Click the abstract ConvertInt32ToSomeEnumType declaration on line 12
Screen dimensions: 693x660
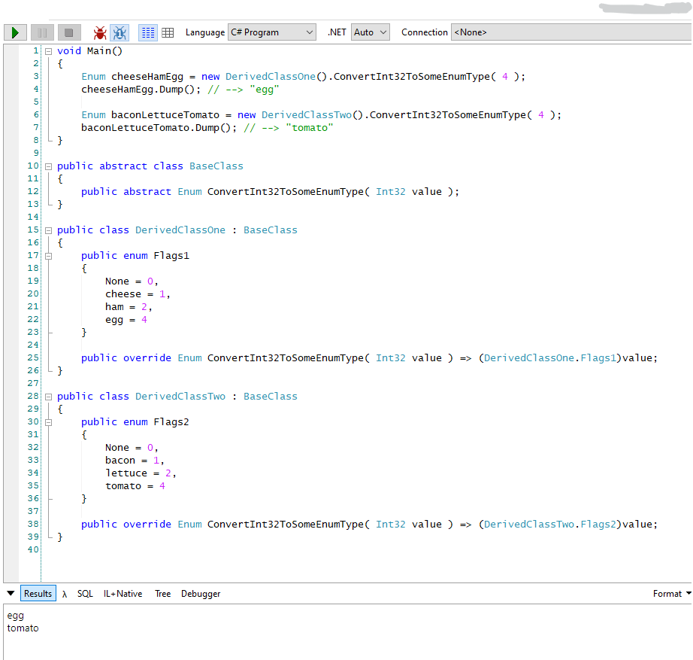point(270,192)
